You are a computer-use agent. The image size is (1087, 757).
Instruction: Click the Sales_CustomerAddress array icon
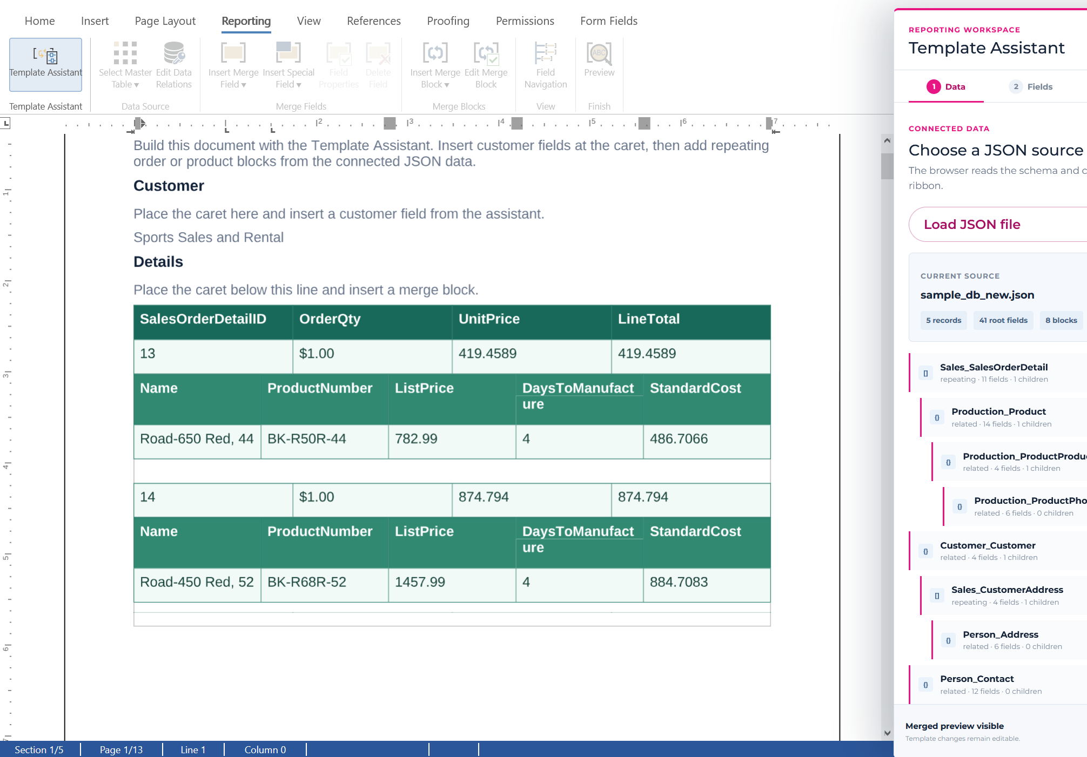pos(937,596)
